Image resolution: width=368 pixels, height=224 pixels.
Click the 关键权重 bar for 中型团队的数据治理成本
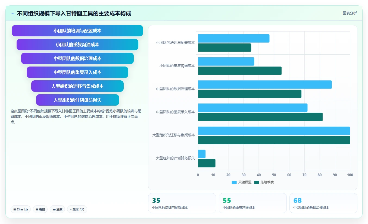[265, 84]
